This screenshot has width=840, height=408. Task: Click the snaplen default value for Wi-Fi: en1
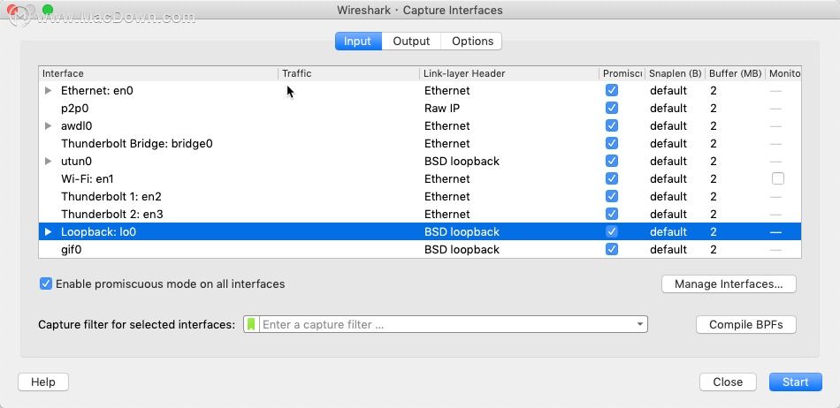[668, 178]
